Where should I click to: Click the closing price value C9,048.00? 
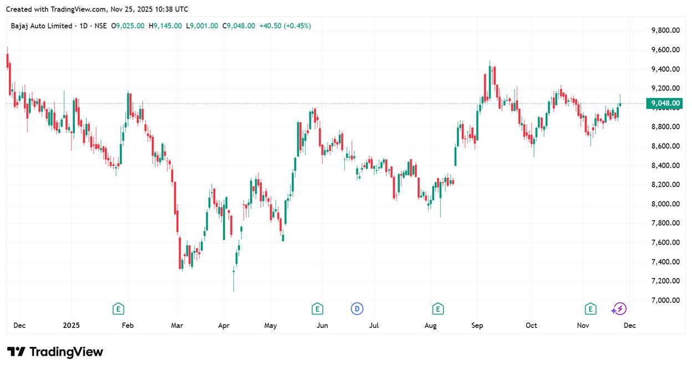click(239, 26)
